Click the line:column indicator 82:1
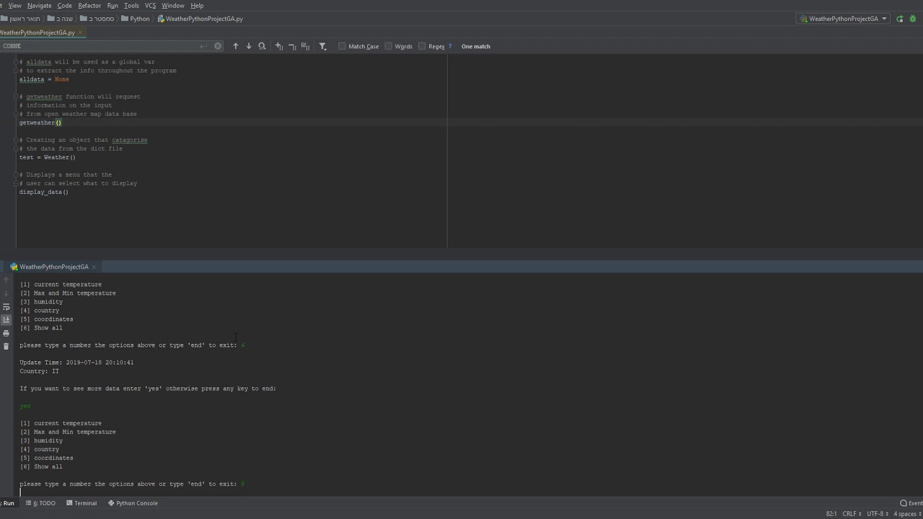This screenshot has height=519, width=923. click(831, 514)
